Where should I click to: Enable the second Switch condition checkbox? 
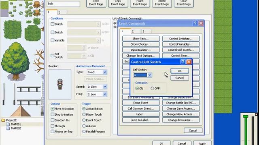point(52,32)
